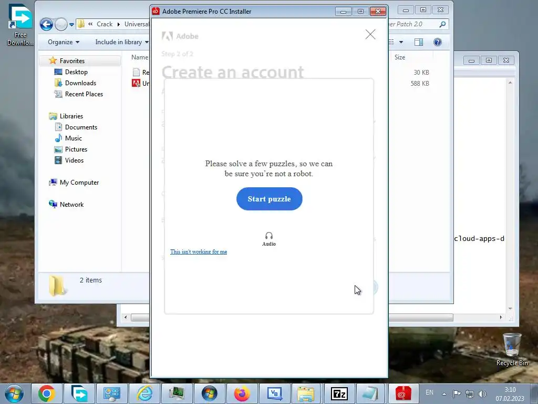Screen dimensions: 538x404
Task: Launch Firefox from the taskbar
Action: pos(242,393)
